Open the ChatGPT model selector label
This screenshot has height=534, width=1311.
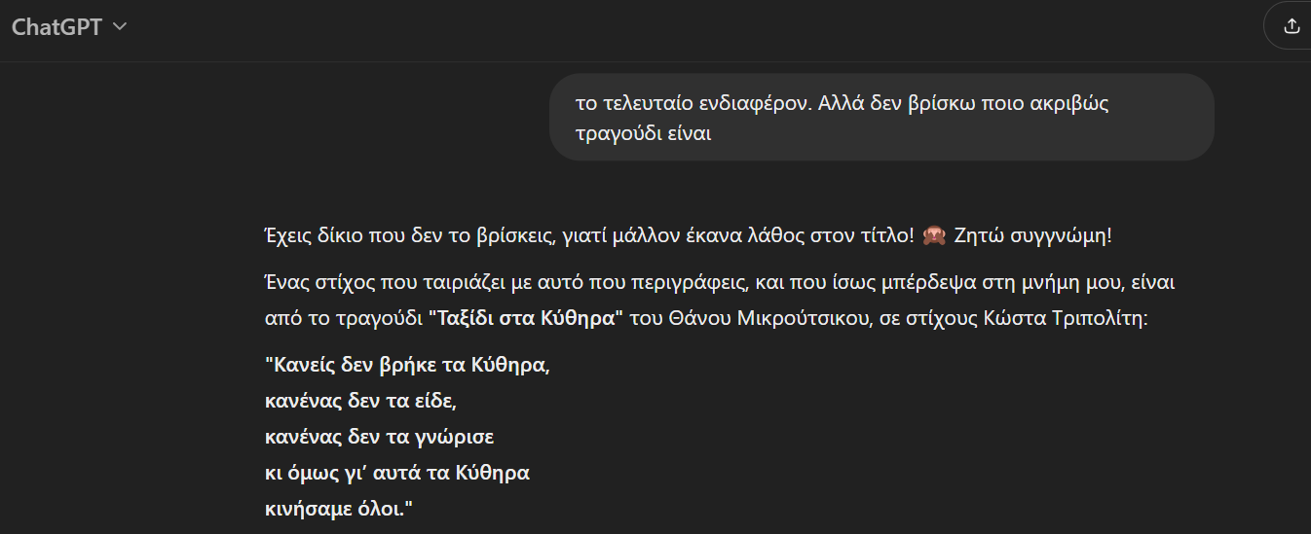56,26
